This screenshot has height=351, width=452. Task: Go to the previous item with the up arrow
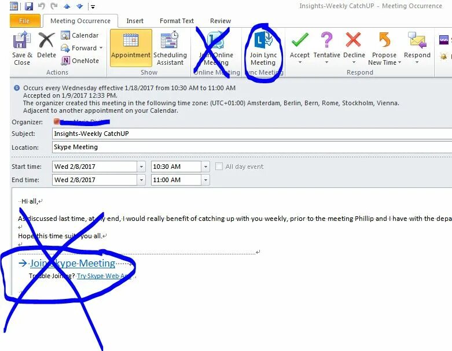(67, 6)
